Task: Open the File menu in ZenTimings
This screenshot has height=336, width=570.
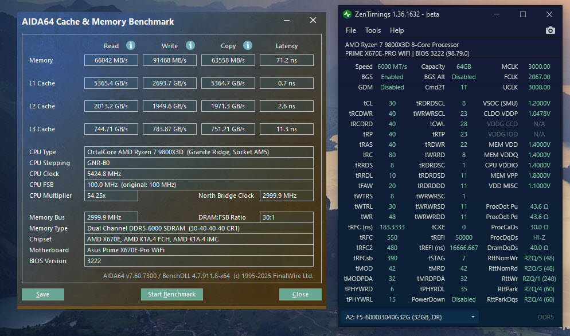Action: pos(351,30)
